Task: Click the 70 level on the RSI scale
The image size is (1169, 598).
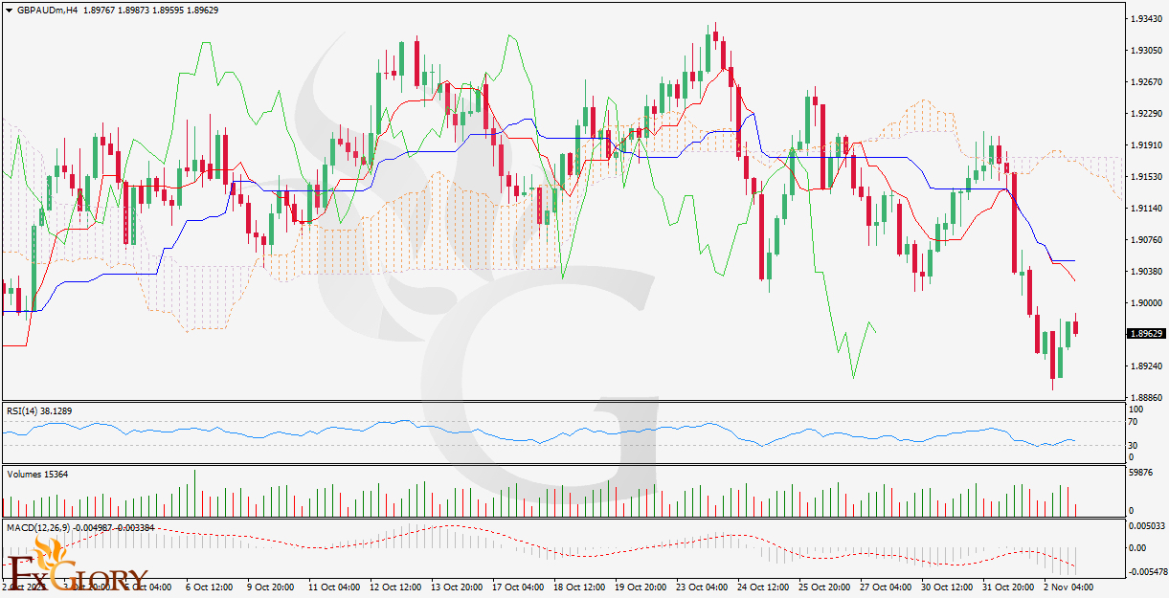Action: pos(1134,421)
